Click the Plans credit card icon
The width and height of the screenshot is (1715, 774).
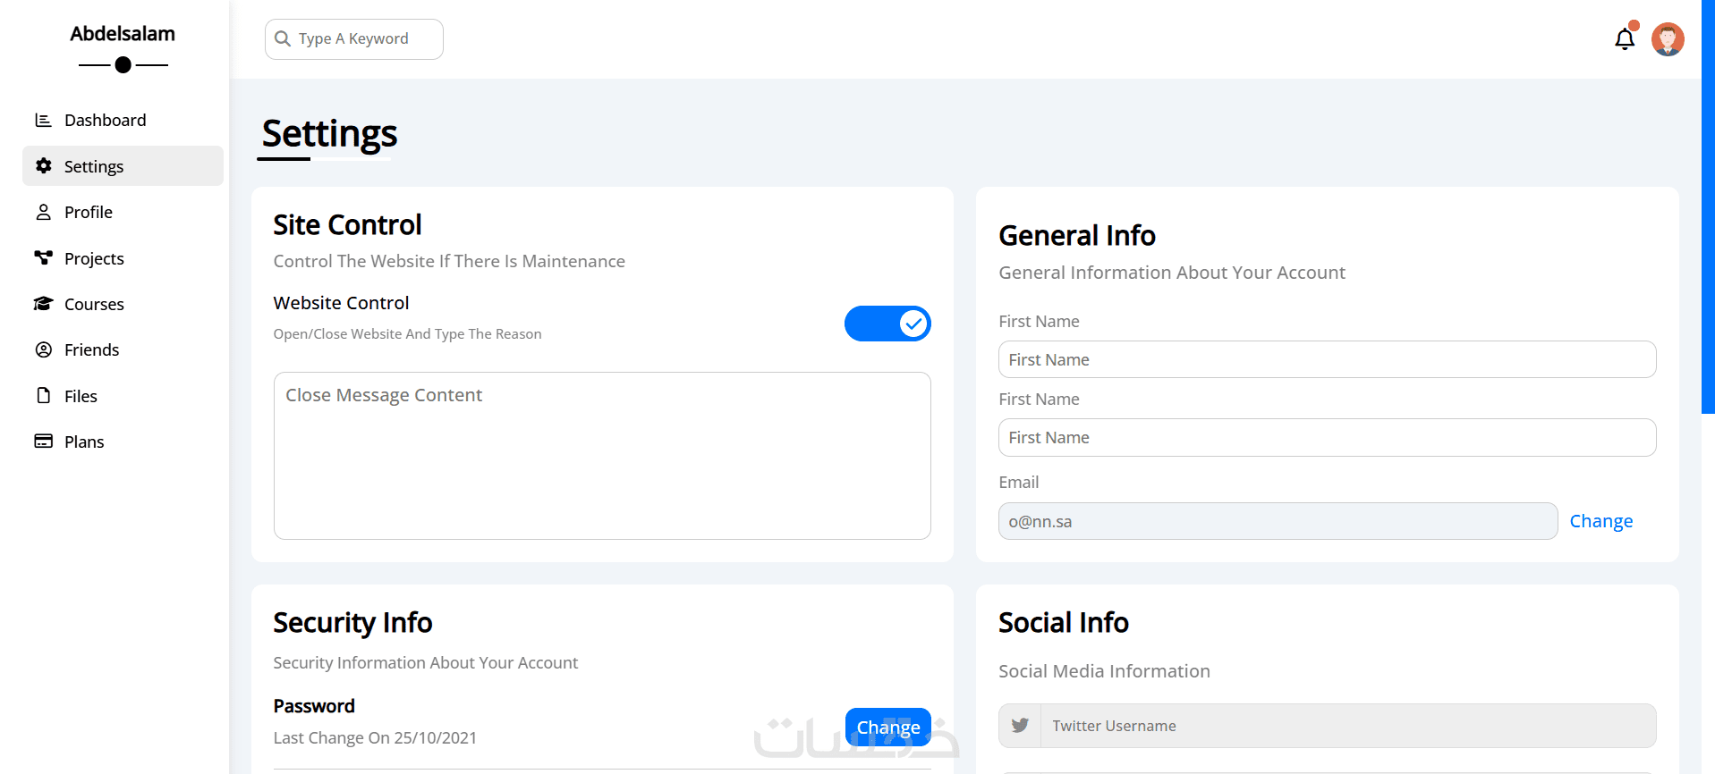(x=43, y=442)
